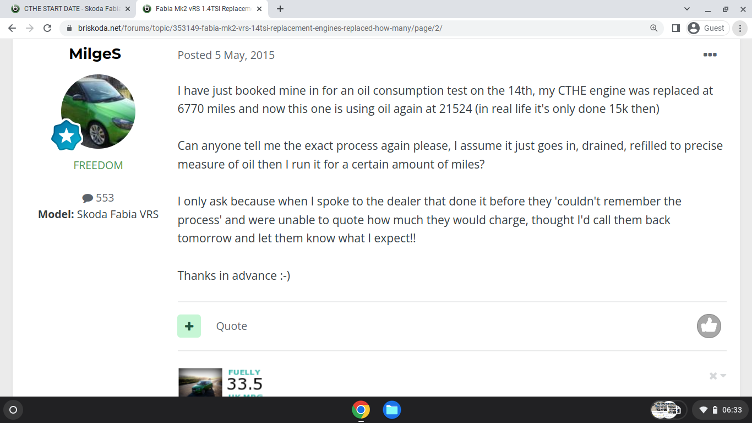The height and width of the screenshot is (423, 752).
Task: Click the green plus multiquote button
Action: (x=189, y=326)
